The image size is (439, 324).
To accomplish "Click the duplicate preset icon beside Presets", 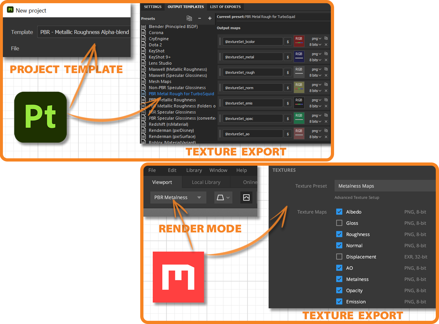I will [x=189, y=18].
